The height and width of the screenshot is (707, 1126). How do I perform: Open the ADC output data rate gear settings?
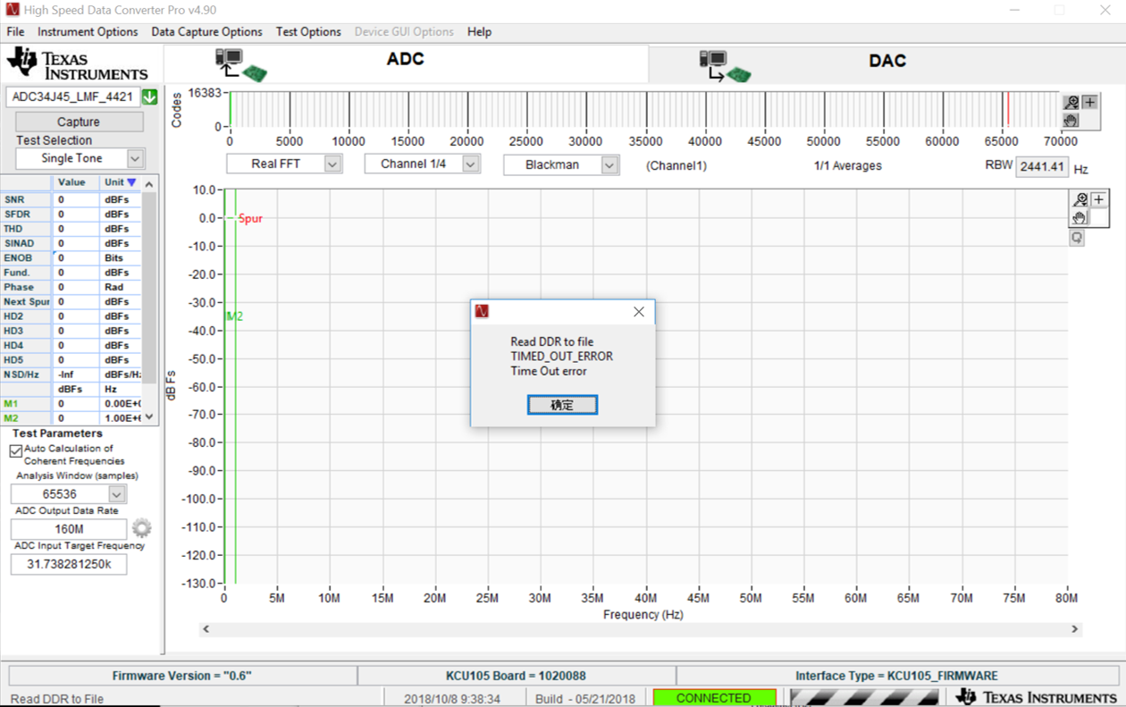point(141,528)
